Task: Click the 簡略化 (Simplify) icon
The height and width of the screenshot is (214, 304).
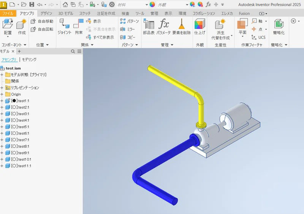Action: pos(279,27)
